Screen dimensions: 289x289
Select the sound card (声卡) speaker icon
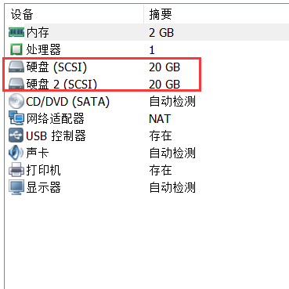(16, 153)
